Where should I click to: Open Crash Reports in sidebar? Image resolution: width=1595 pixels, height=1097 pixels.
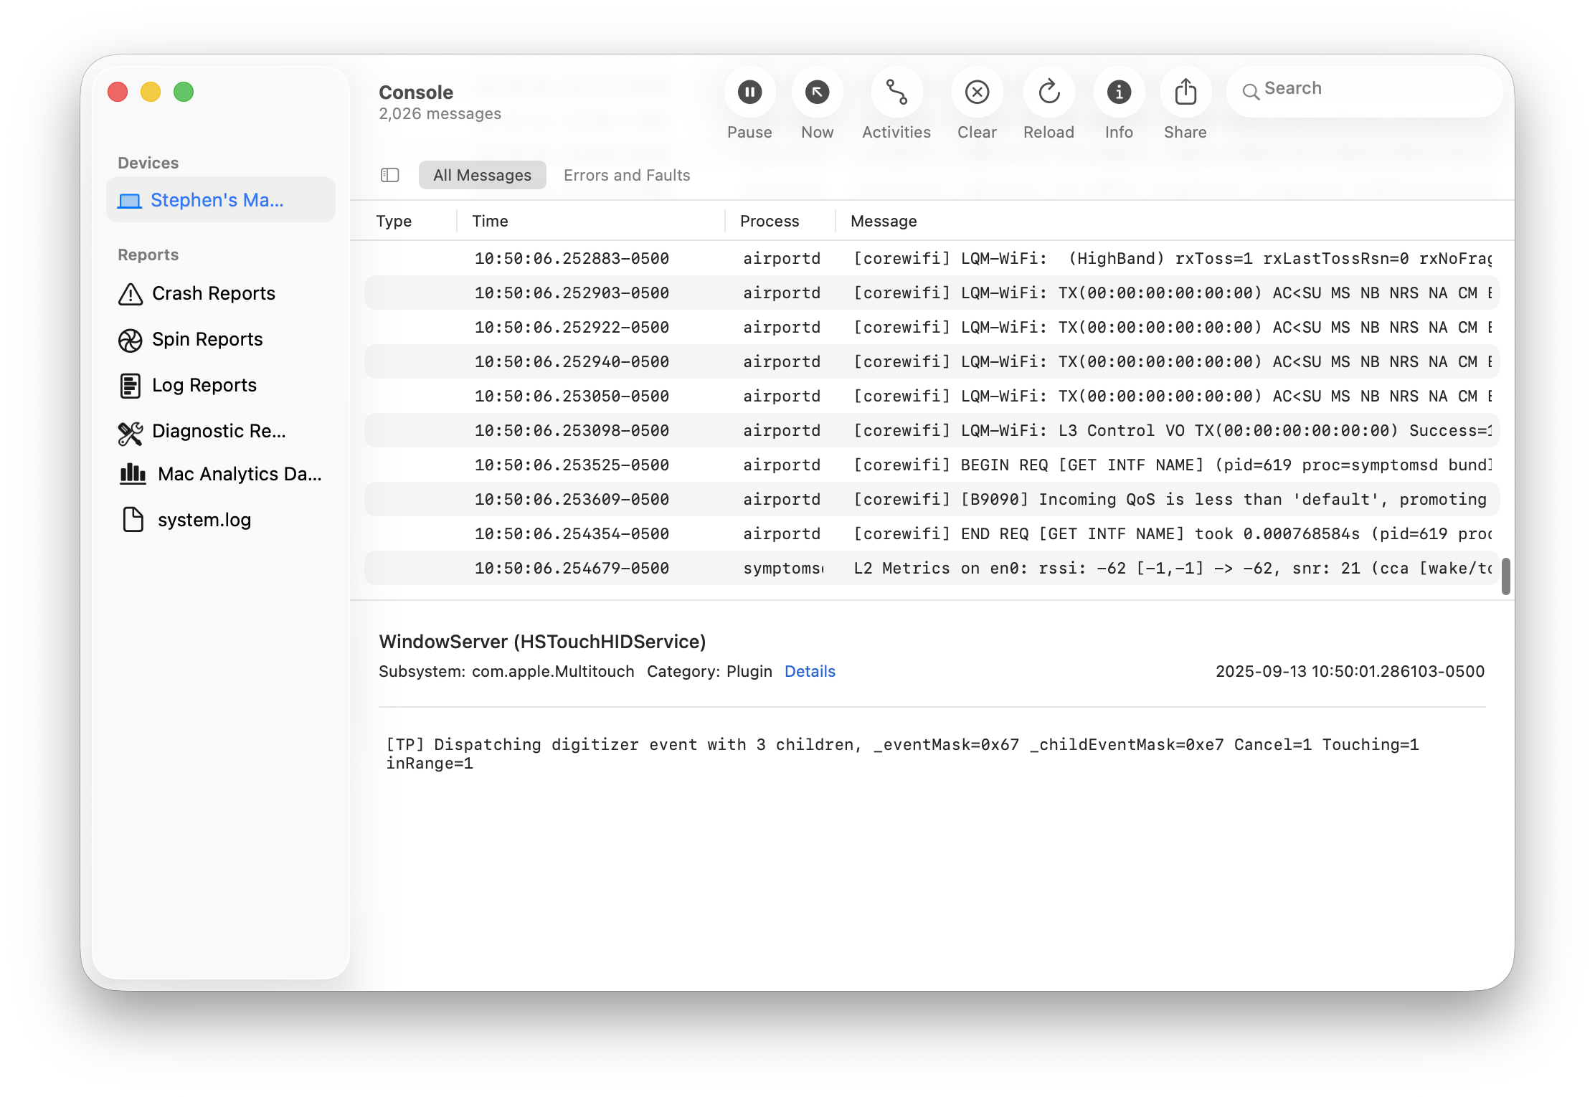[x=213, y=293]
